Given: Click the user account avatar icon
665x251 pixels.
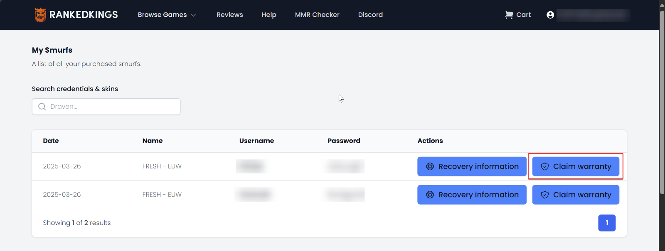Looking at the screenshot, I should (x=550, y=15).
